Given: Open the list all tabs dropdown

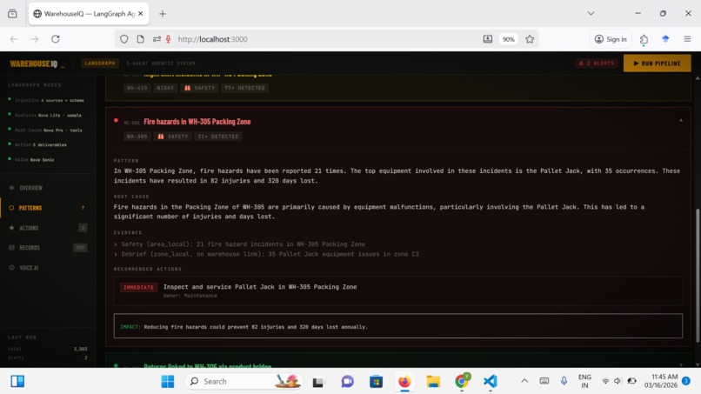Looking at the screenshot, I should 591,13.
